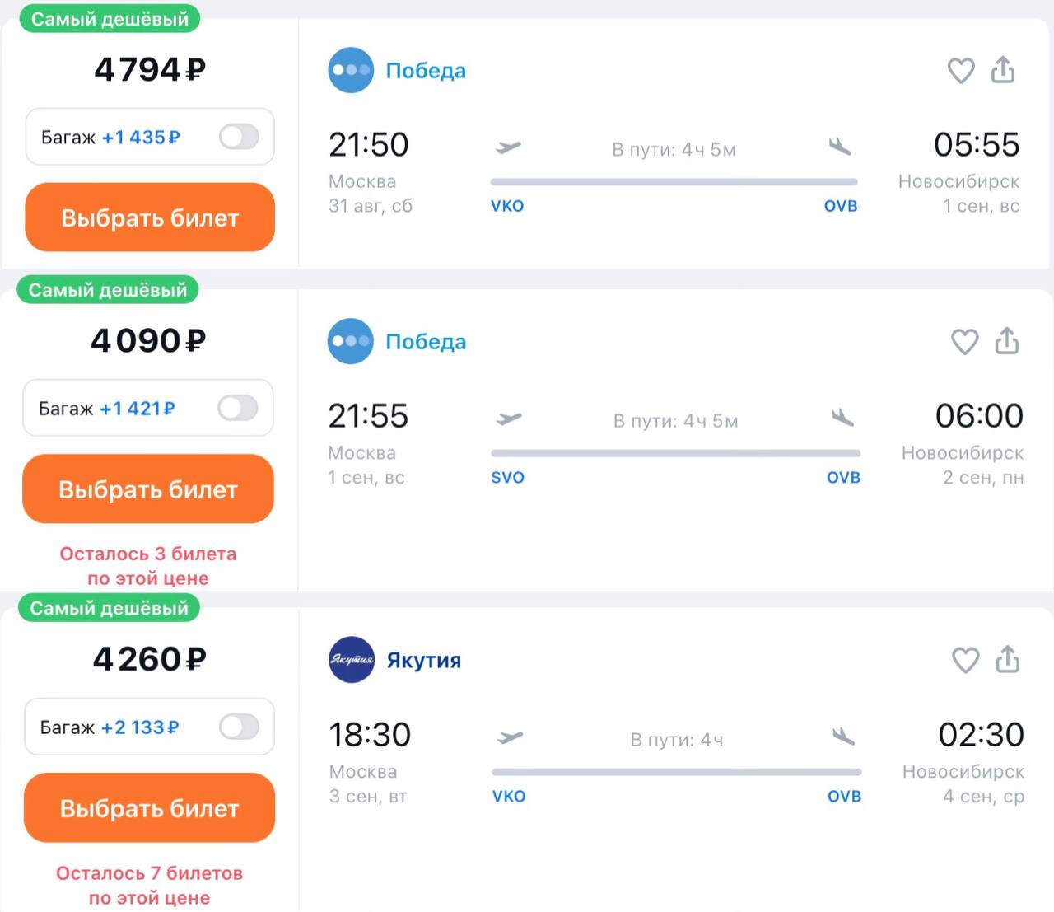Share the 21:55 SVO flight
This screenshot has width=1054, height=912.
coord(1007,341)
